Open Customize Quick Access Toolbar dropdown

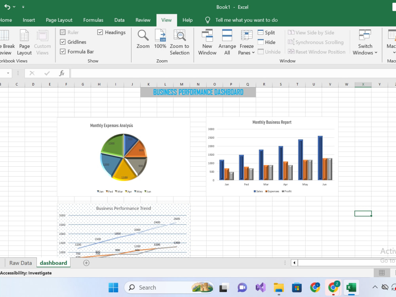pos(23,7)
